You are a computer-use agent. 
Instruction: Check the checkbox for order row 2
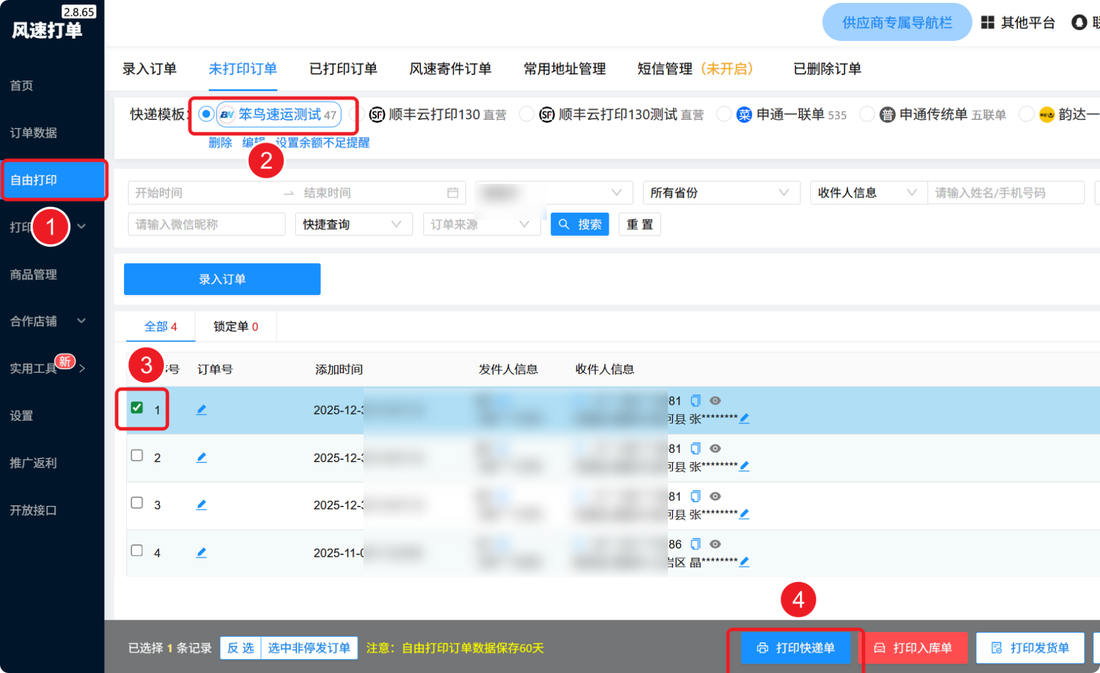[x=137, y=456]
